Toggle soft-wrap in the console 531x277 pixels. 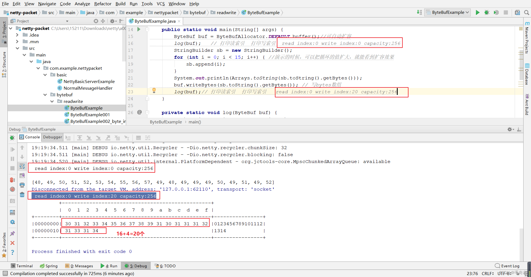click(22, 166)
